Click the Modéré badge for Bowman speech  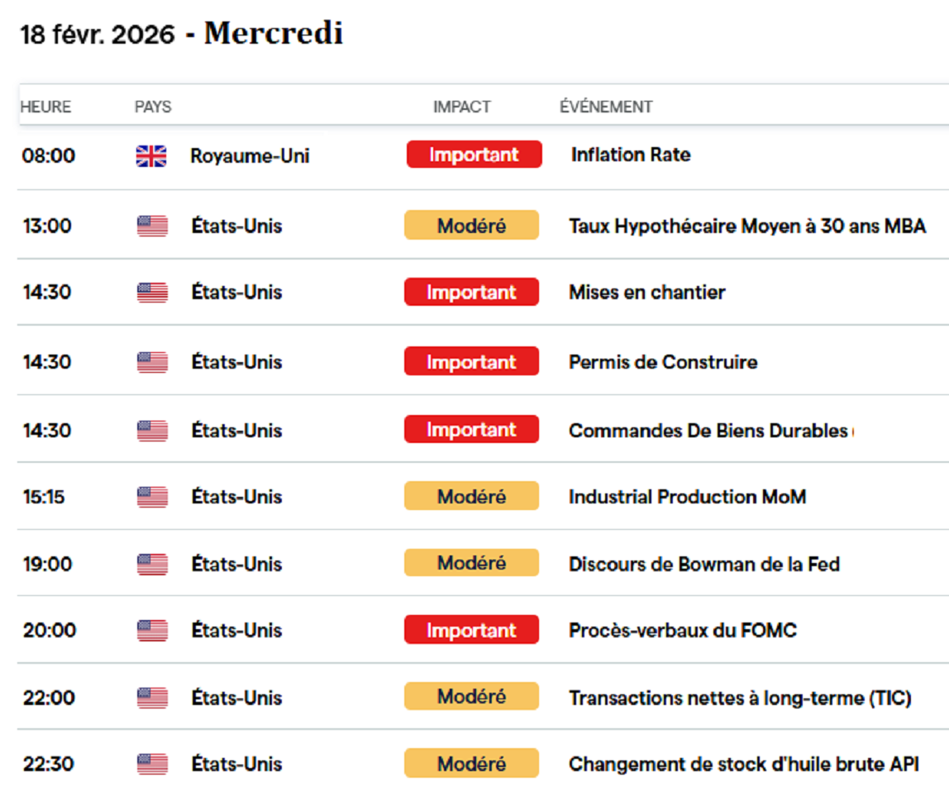(471, 563)
